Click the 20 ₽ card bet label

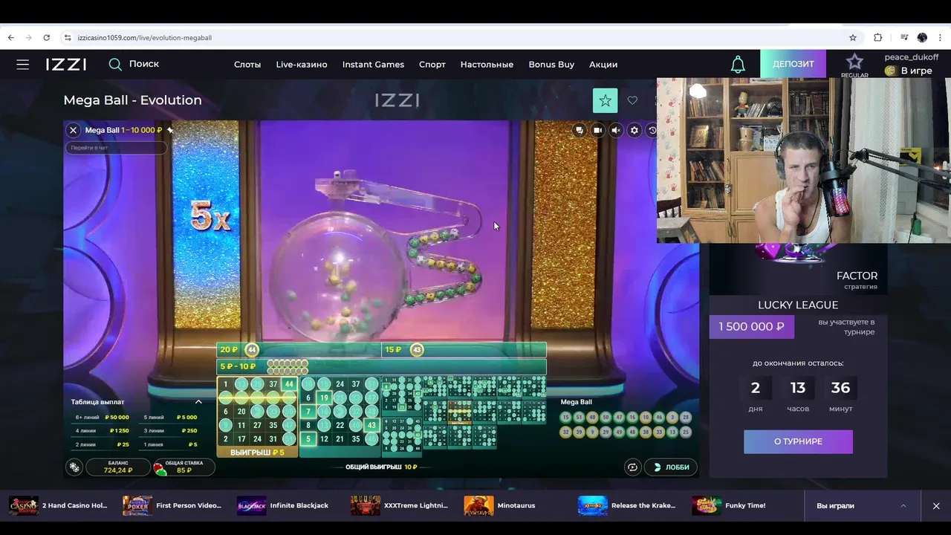(x=229, y=350)
